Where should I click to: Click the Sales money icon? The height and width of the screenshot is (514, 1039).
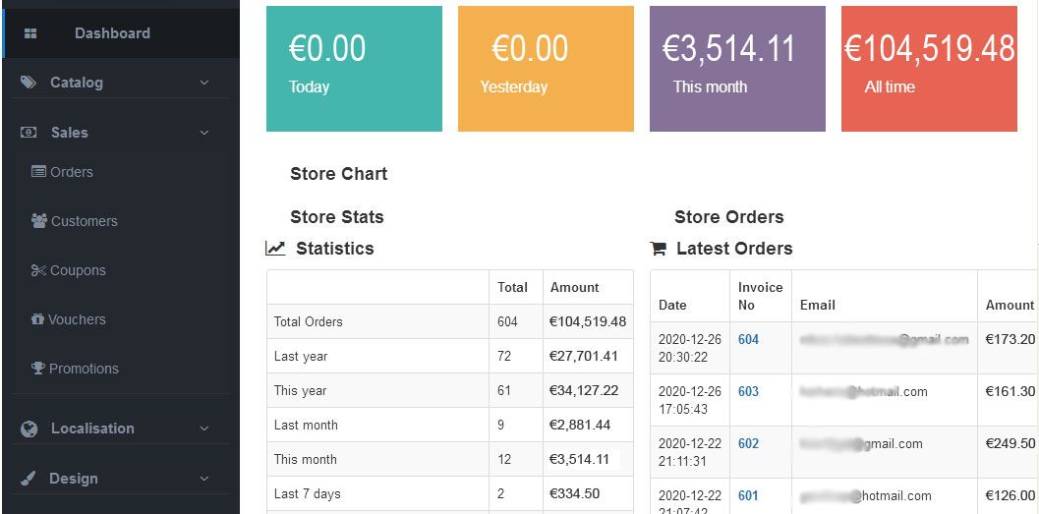[x=29, y=133]
